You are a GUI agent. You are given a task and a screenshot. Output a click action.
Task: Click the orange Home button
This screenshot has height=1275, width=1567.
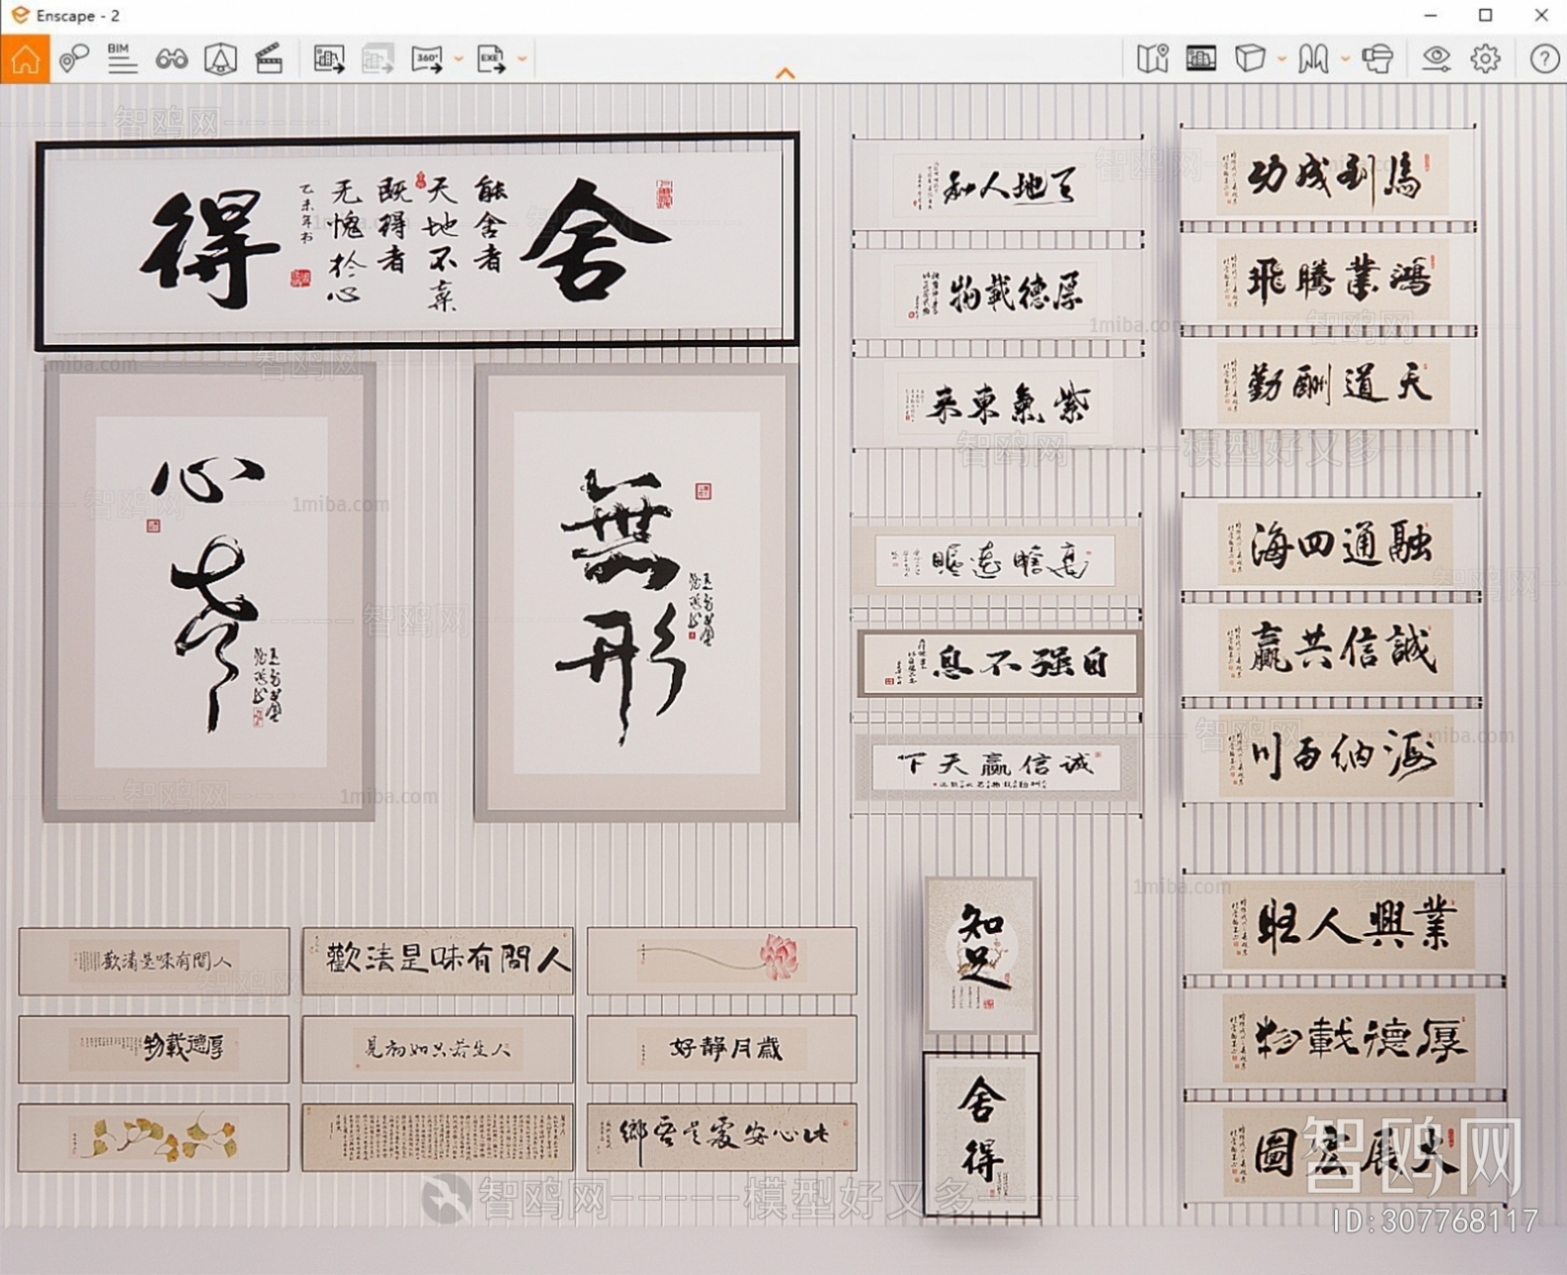pyautogui.click(x=25, y=59)
